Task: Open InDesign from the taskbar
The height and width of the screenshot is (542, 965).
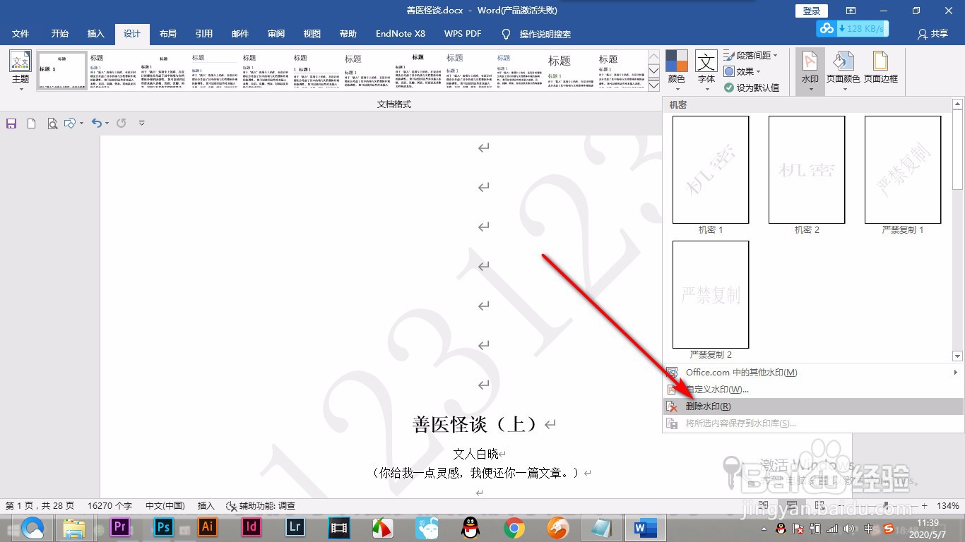Action: point(251,527)
